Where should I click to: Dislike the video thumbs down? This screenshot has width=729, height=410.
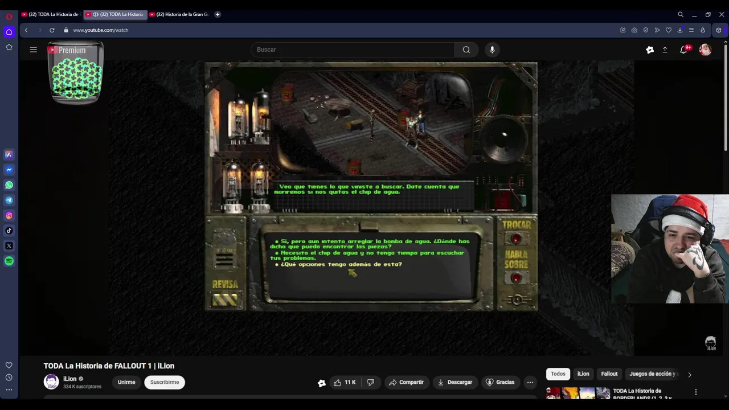[x=370, y=382]
